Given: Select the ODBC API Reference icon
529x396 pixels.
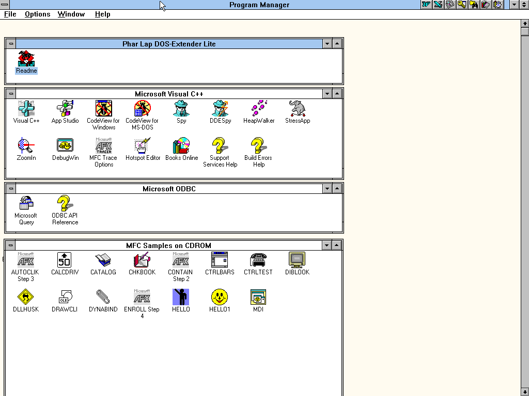Looking at the screenshot, I should pyautogui.click(x=65, y=203).
